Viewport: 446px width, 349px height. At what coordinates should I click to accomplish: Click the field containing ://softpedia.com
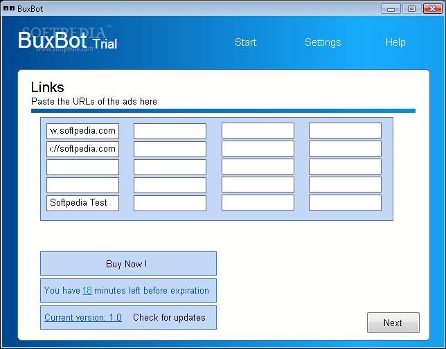(83, 149)
